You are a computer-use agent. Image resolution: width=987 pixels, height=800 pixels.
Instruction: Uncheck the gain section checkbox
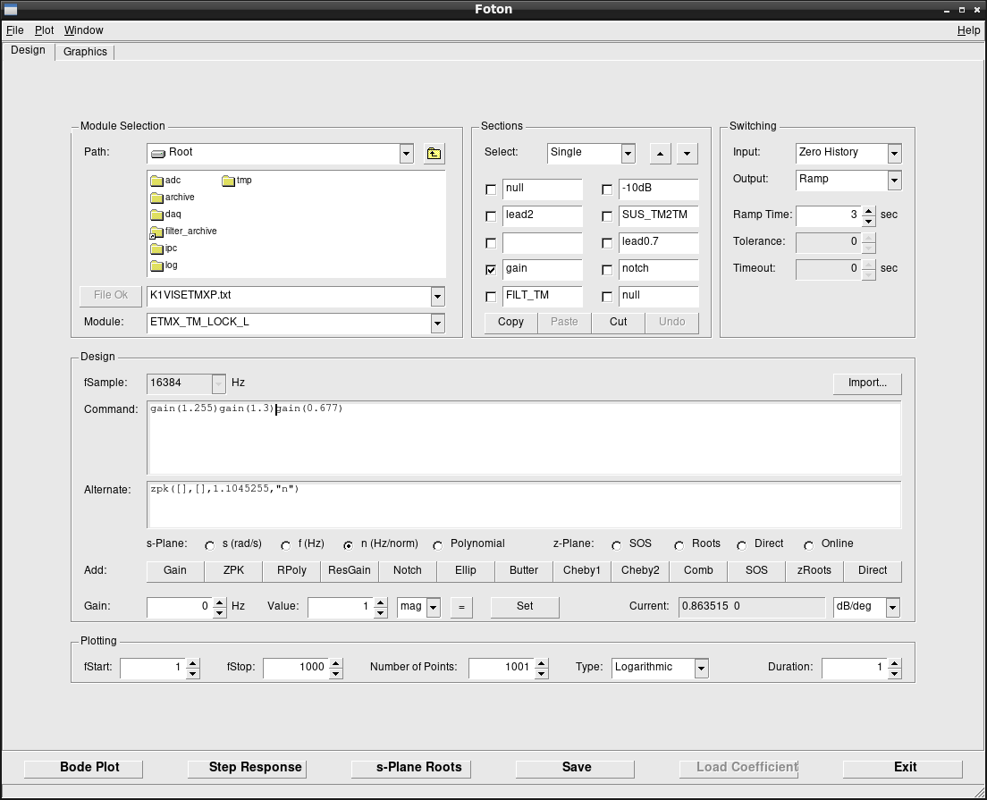pyautogui.click(x=491, y=270)
